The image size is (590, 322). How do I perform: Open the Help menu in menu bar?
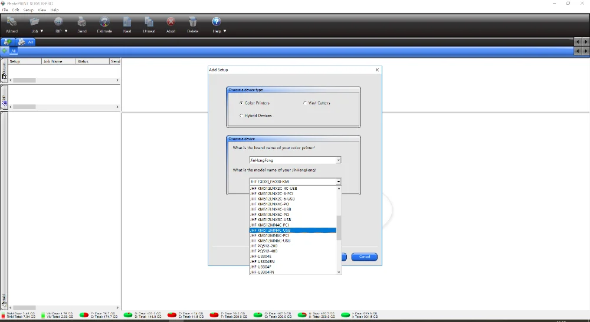pyautogui.click(x=54, y=10)
